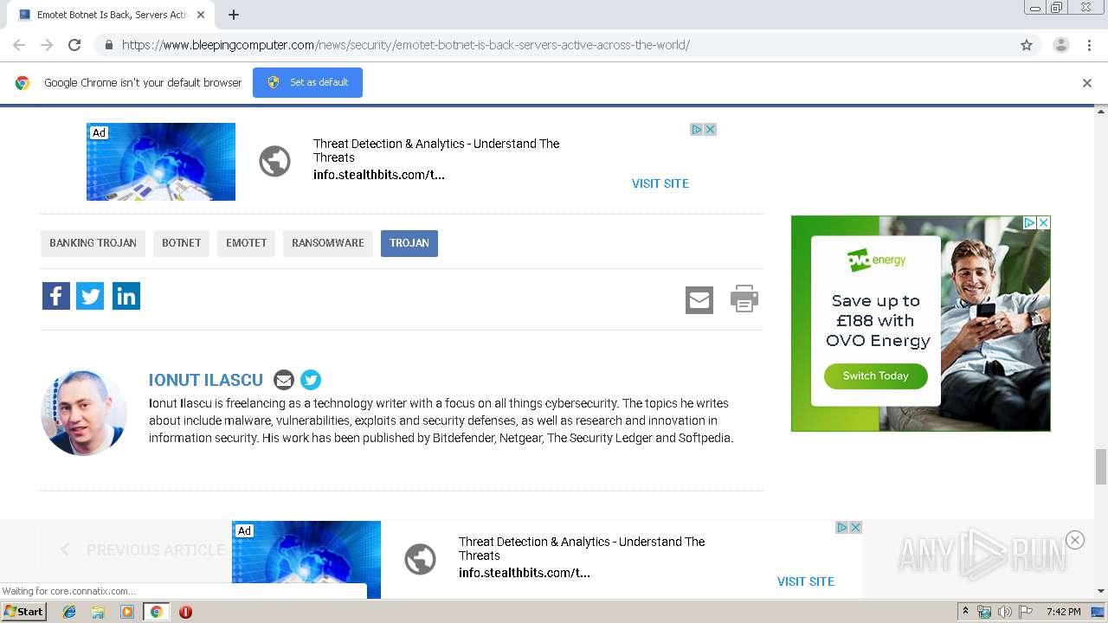The width and height of the screenshot is (1108, 623).
Task: Open the Windows Start menu
Action: (24, 612)
